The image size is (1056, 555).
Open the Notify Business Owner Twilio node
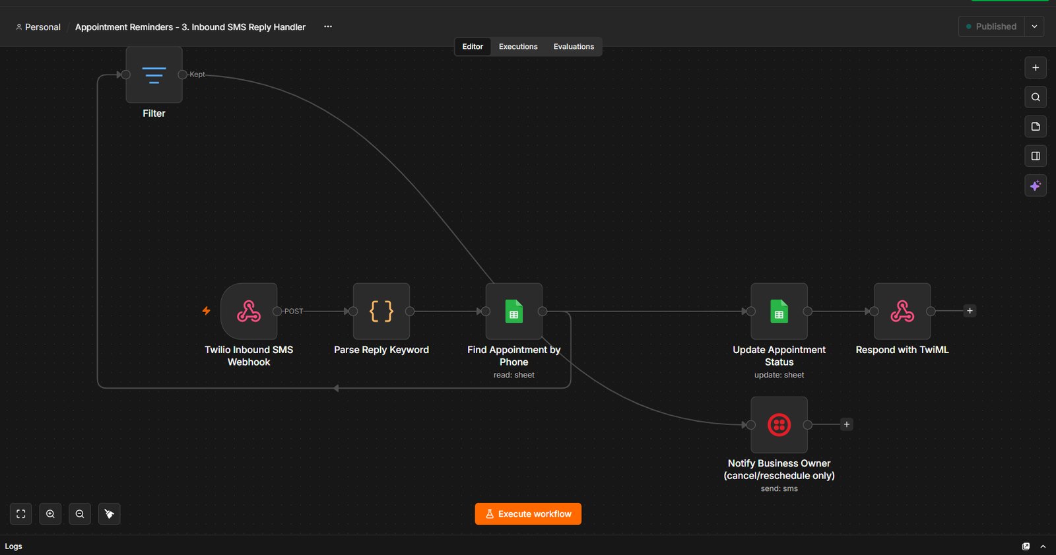(x=779, y=425)
